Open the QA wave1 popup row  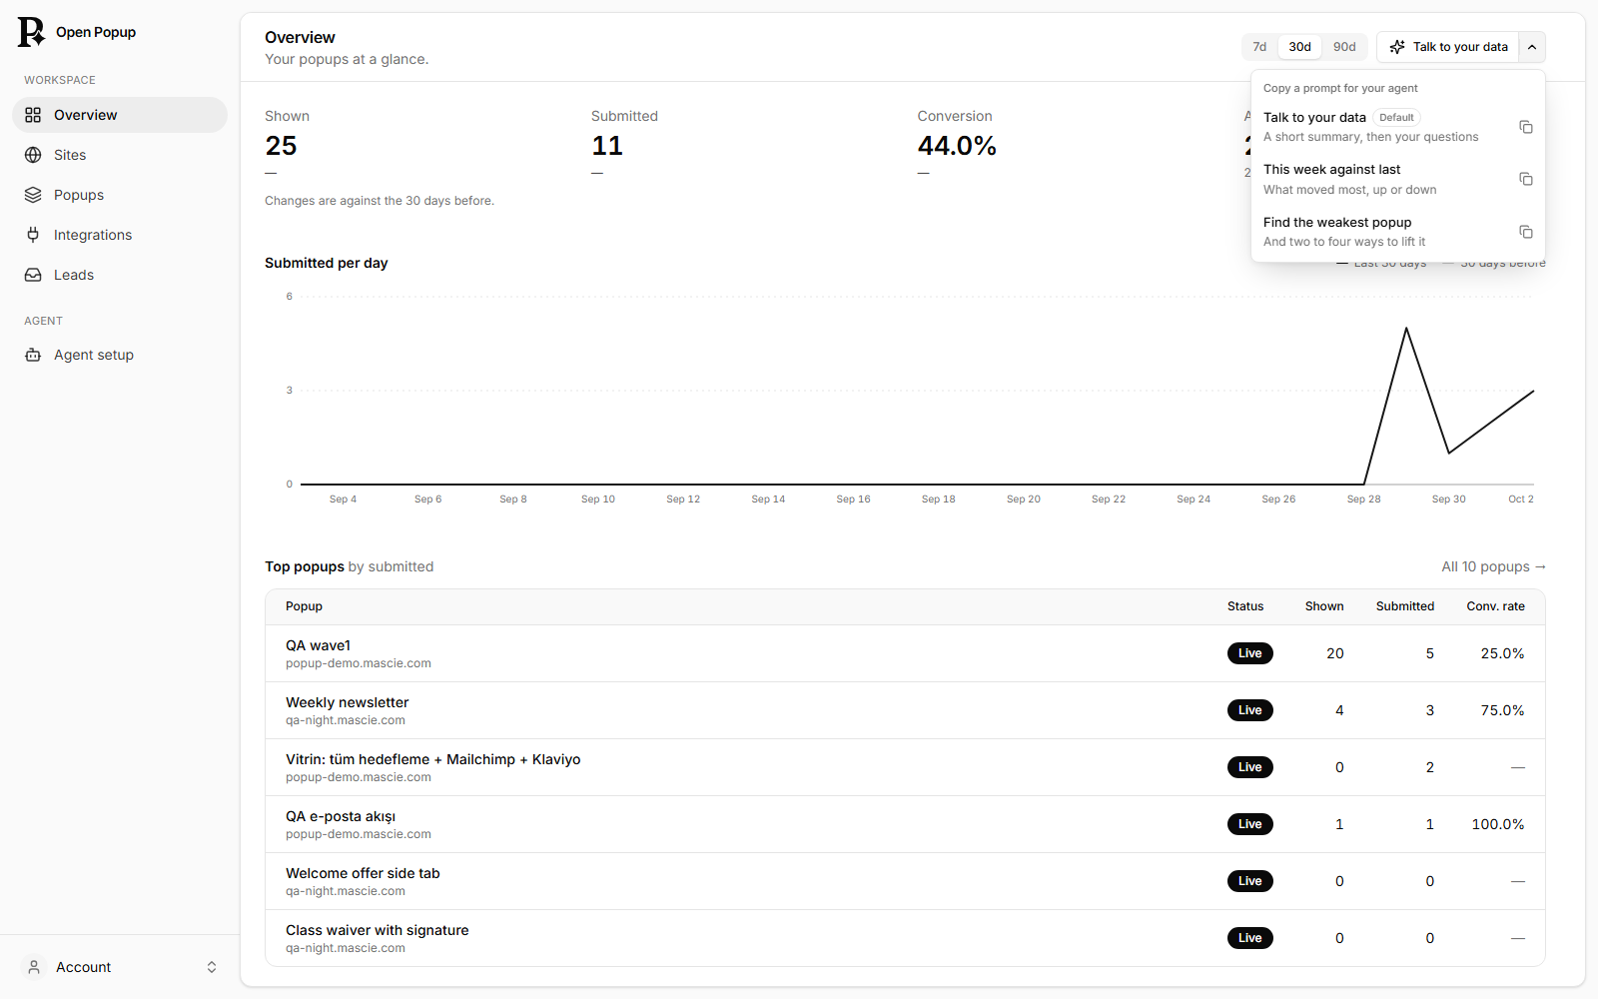pyautogui.click(x=905, y=653)
